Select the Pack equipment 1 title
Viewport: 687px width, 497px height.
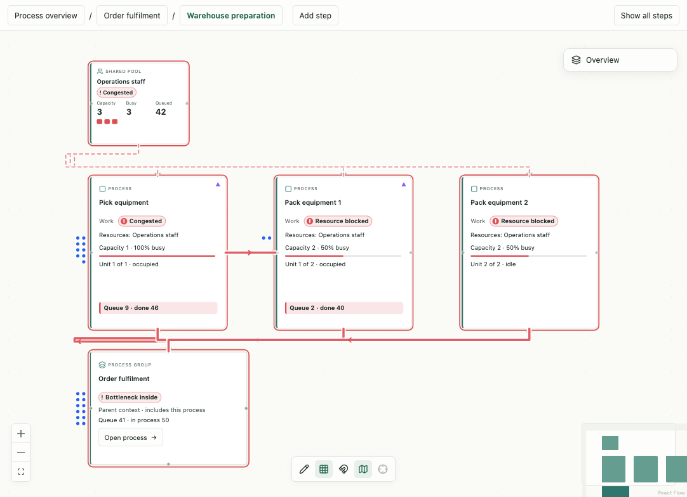(x=313, y=203)
